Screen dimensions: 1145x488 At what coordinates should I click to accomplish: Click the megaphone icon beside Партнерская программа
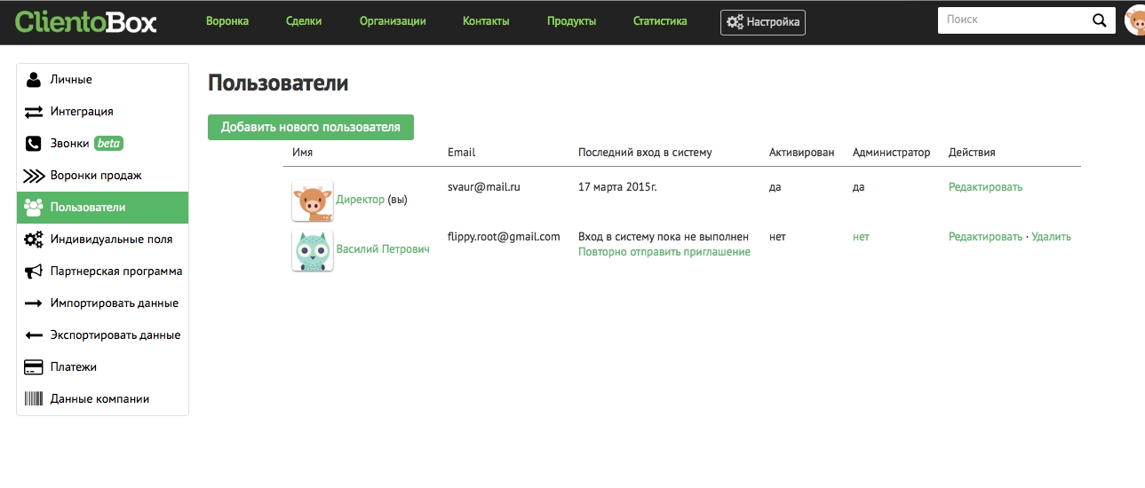coord(34,272)
